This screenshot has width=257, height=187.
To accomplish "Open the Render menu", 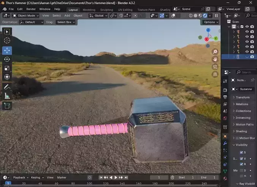I will click(31, 9).
